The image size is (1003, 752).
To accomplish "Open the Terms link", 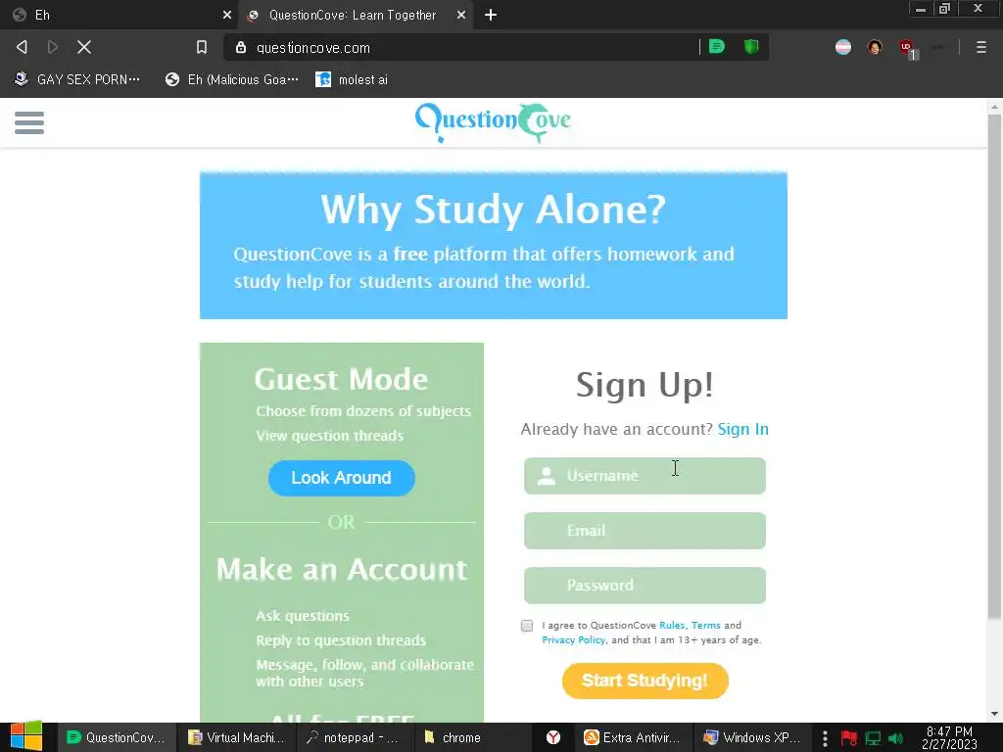I will pyautogui.click(x=705, y=626).
